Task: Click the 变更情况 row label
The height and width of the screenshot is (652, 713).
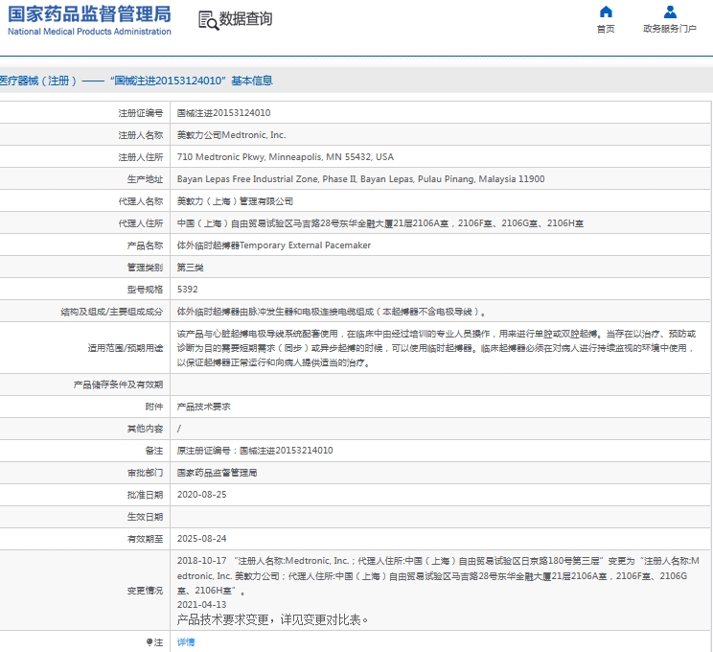Action: click(x=145, y=591)
